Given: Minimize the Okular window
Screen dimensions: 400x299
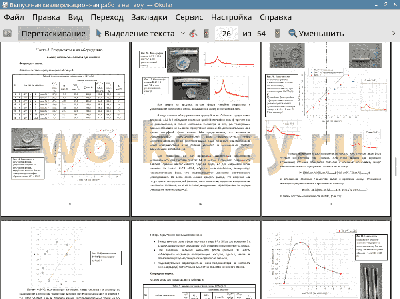Looking at the screenshot, I should (x=376, y=5).
